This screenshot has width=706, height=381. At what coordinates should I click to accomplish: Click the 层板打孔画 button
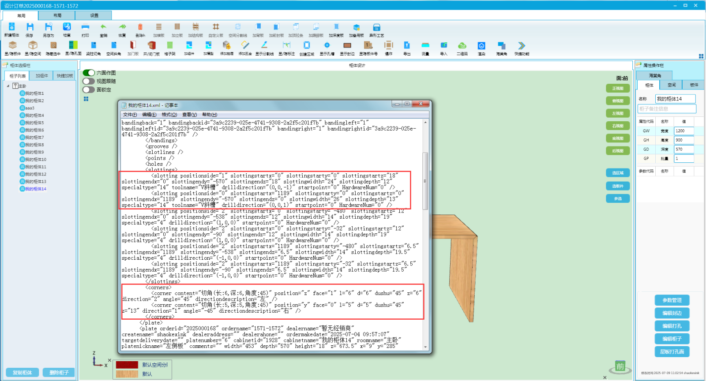(672, 351)
